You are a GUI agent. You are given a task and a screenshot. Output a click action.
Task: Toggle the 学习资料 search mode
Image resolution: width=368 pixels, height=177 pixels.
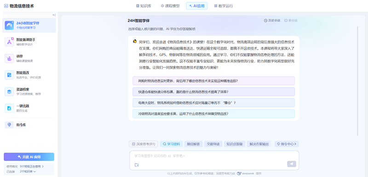pyautogui.click(x=171, y=144)
